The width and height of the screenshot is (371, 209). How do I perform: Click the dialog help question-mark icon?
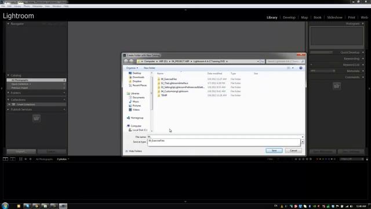301,68
